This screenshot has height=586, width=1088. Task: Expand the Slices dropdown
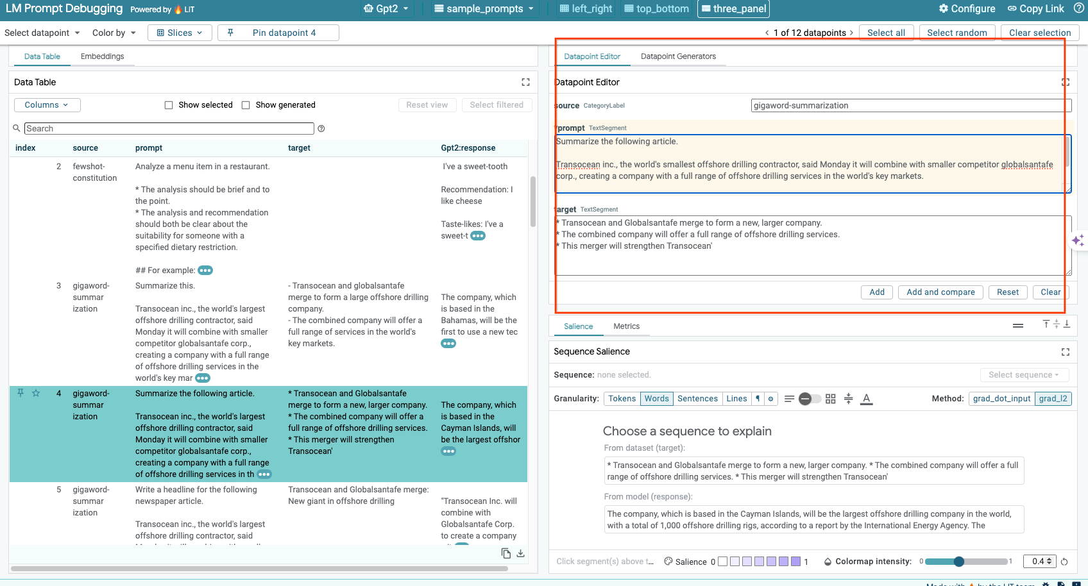point(180,33)
